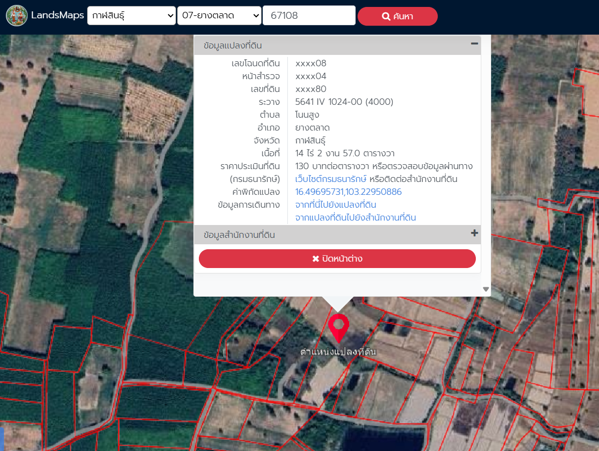Click the ข้อมูลสำนักงานที่ดิน section header title
Image resolution: width=599 pixels, height=451 pixels.
point(239,235)
